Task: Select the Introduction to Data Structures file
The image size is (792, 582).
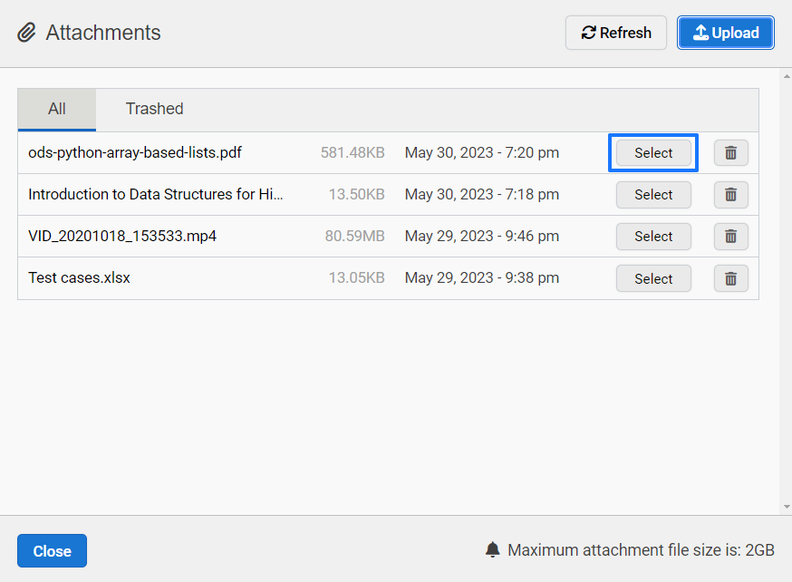Action: pos(653,195)
